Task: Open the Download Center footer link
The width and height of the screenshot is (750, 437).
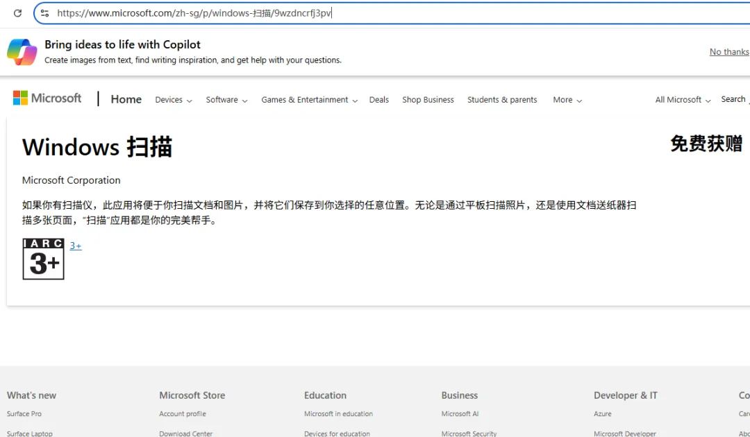Action: click(186, 434)
